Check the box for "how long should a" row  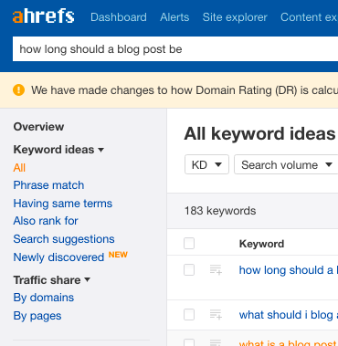(x=189, y=270)
